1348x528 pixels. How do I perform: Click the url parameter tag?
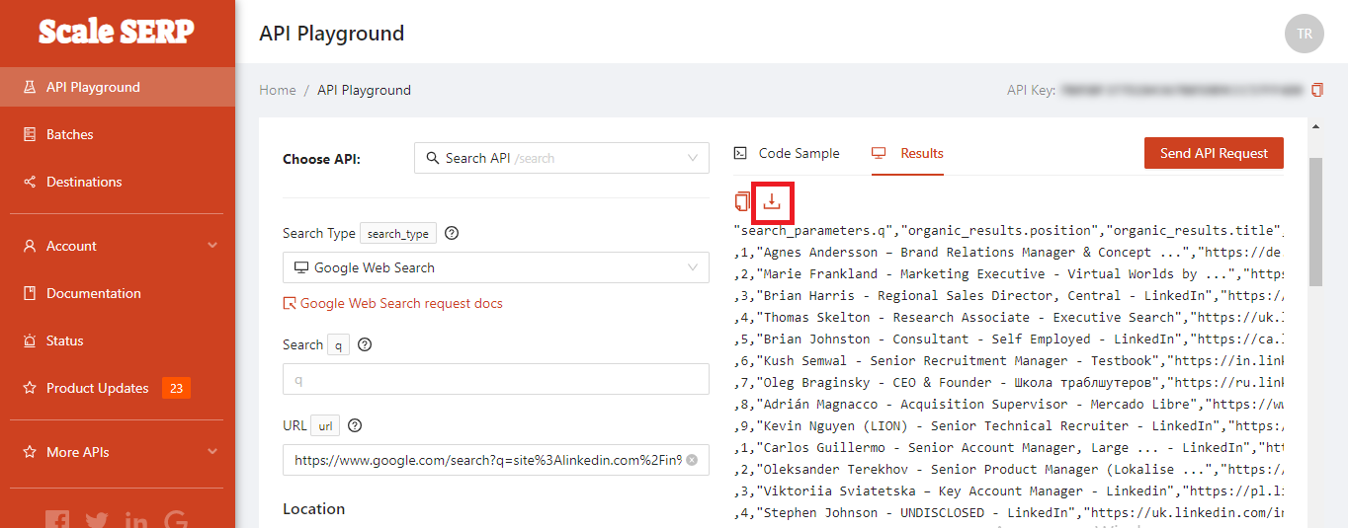[325, 425]
